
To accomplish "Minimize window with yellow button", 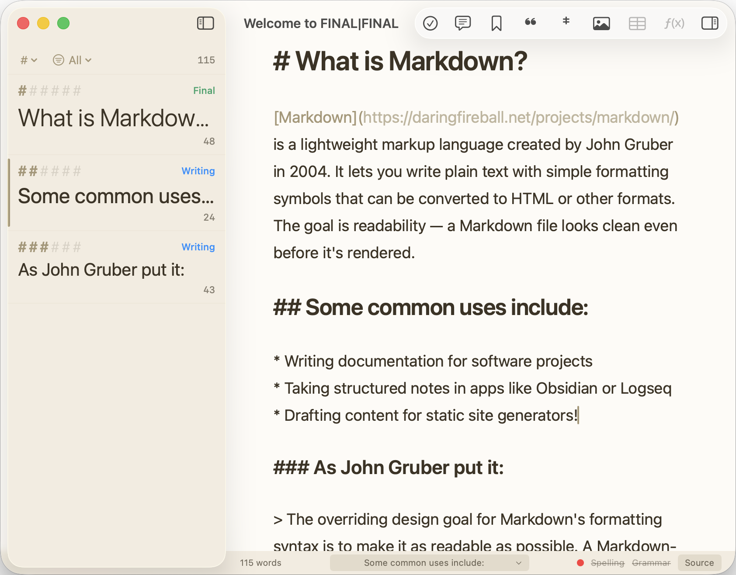I will pos(43,23).
